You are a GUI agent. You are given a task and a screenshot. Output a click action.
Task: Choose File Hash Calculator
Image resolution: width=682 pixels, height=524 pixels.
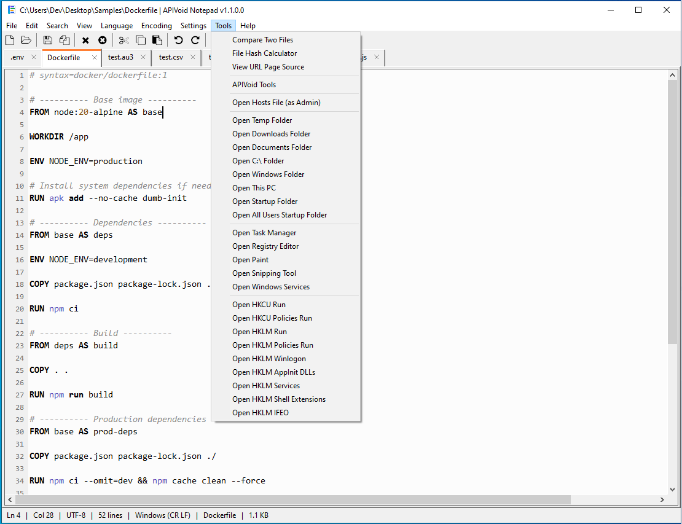[286, 53]
